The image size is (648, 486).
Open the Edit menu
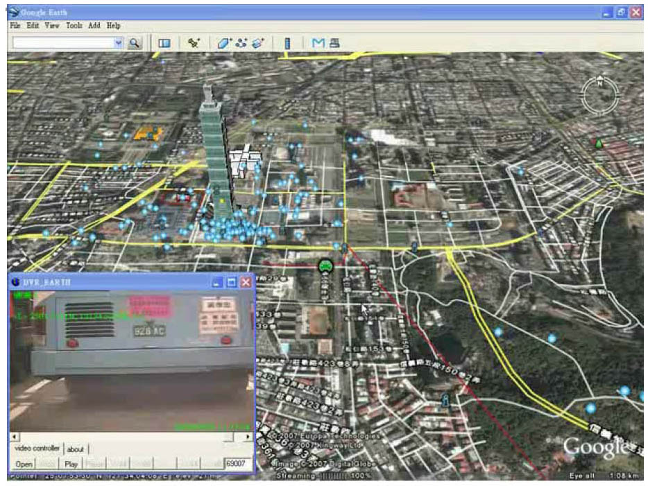pos(33,26)
